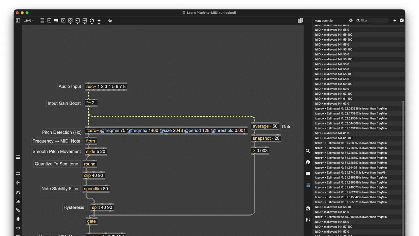Open the plus add-object toolbar menu
The width and height of the screenshot is (419, 236).
tap(99, 21)
